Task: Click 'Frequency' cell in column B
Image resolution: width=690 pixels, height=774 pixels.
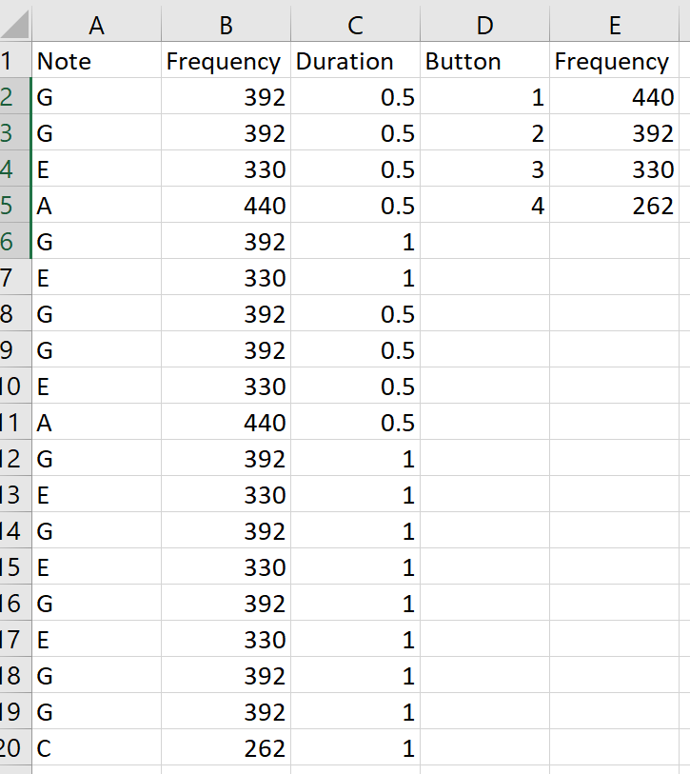Action: (x=227, y=60)
